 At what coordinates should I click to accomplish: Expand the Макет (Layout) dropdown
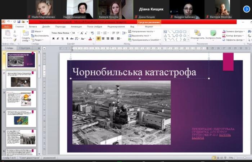(x=37, y=32)
